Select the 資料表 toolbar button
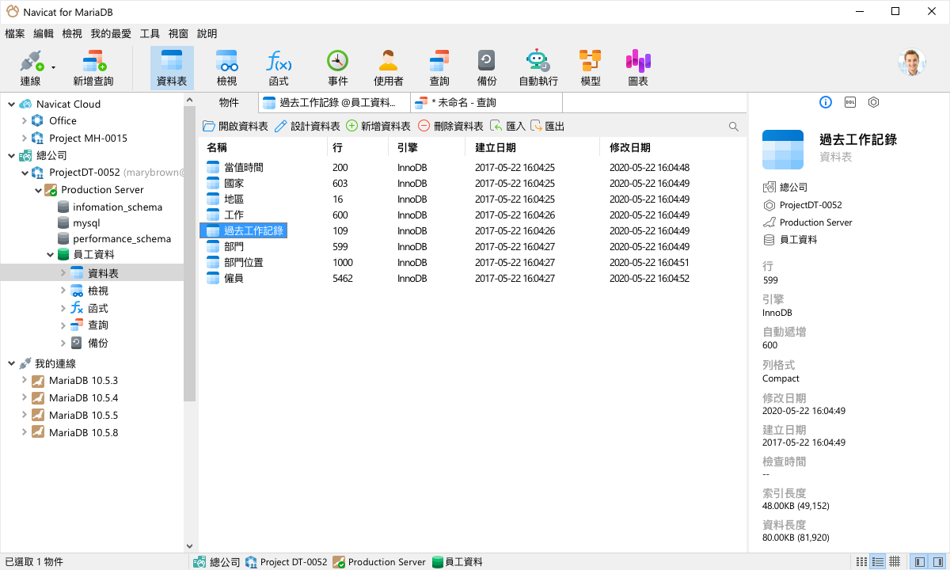 coord(172,67)
